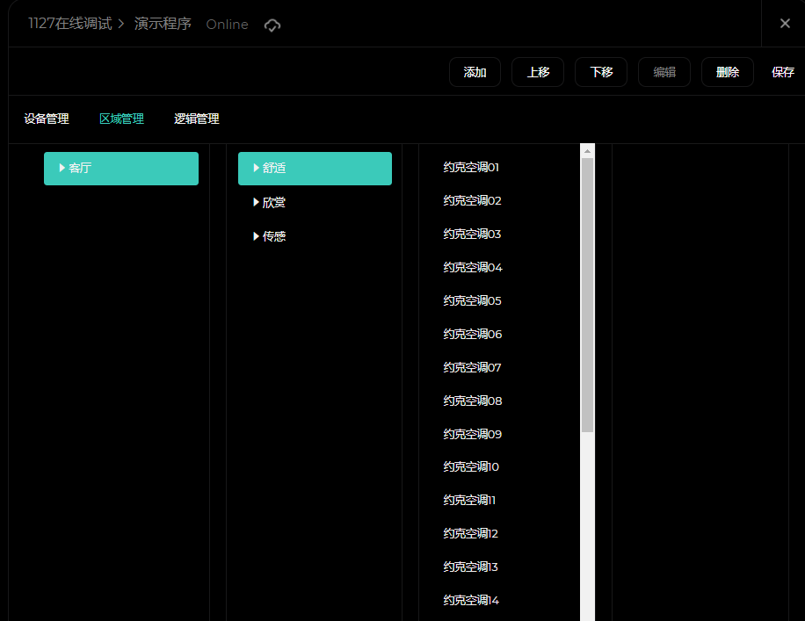805x621 pixels.
Task: Select 约克空调05 in the device list
Action: (472, 300)
